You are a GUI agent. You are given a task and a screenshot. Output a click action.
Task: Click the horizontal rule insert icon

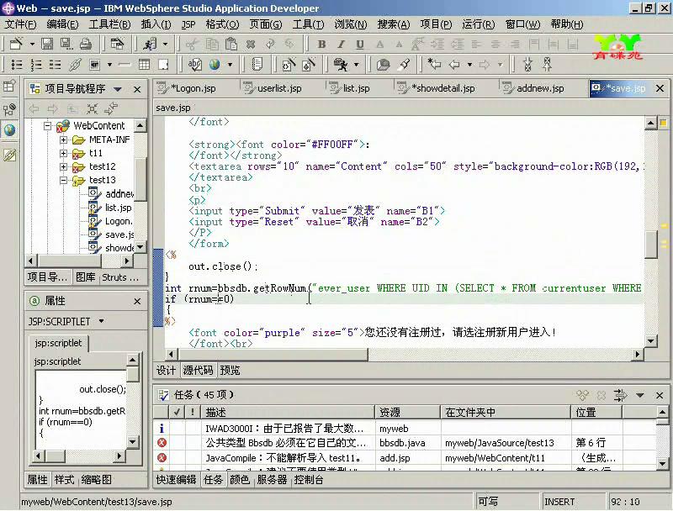point(125,65)
